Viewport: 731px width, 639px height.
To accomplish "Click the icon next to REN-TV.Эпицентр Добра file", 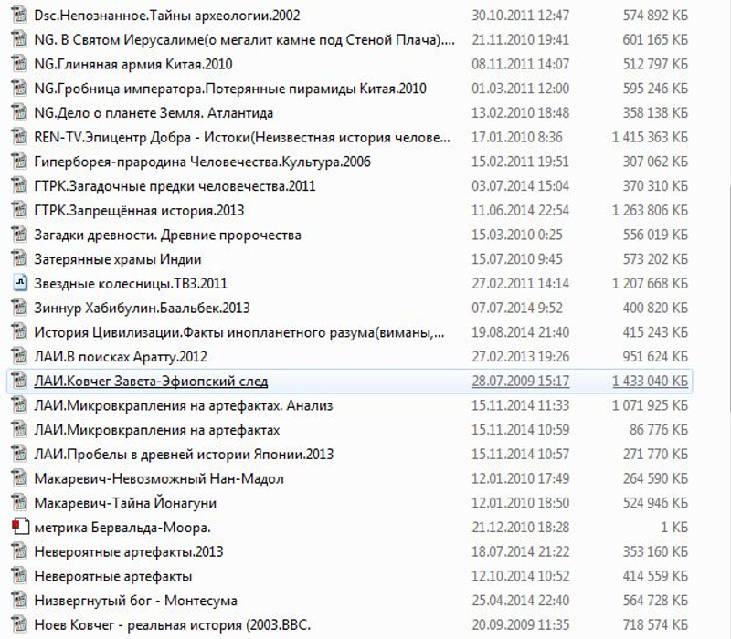I will tap(19, 137).
